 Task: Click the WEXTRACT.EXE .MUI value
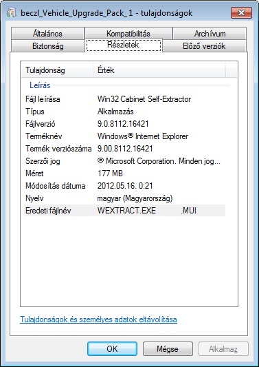click(147, 211)
